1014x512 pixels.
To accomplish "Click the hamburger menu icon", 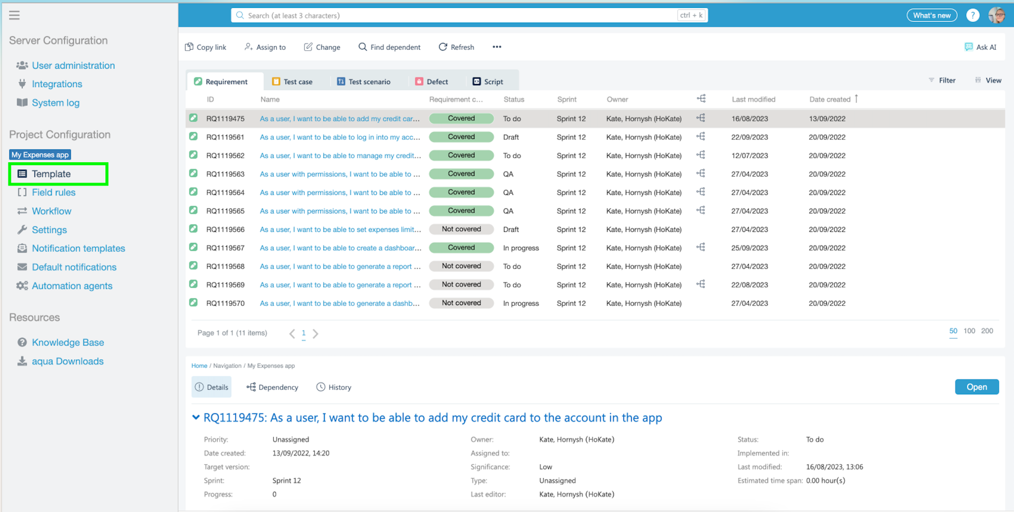I will point(14,15).
